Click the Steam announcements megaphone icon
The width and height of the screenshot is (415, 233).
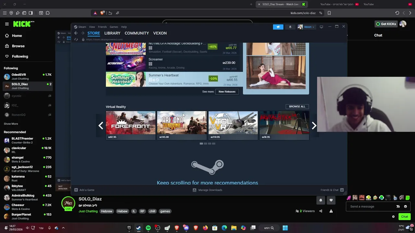click(x=278, y=27)
